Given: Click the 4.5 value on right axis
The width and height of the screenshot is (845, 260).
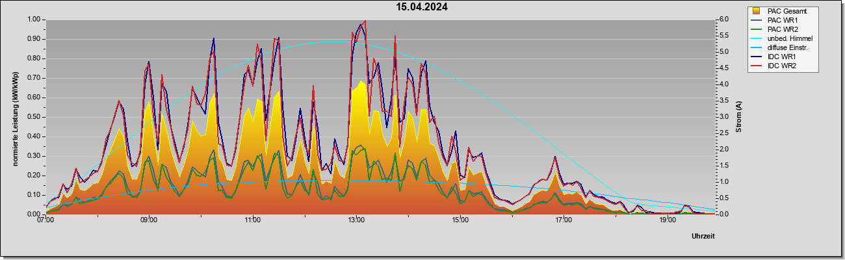Looking at the screenshot, I should (723, 68).
